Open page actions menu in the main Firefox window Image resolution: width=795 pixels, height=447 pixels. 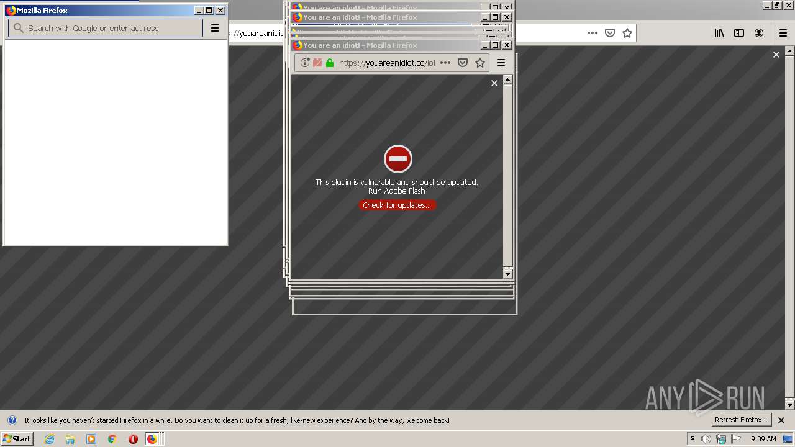click(x=593, y=33)
